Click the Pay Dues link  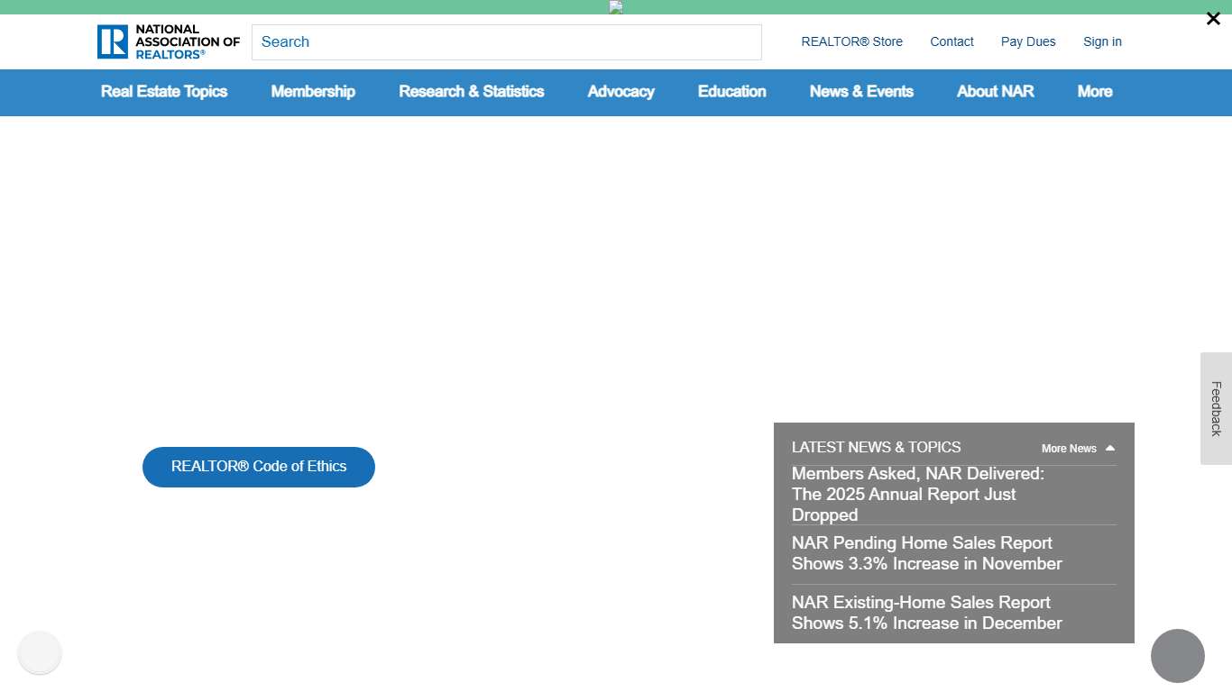[1028, 42]
